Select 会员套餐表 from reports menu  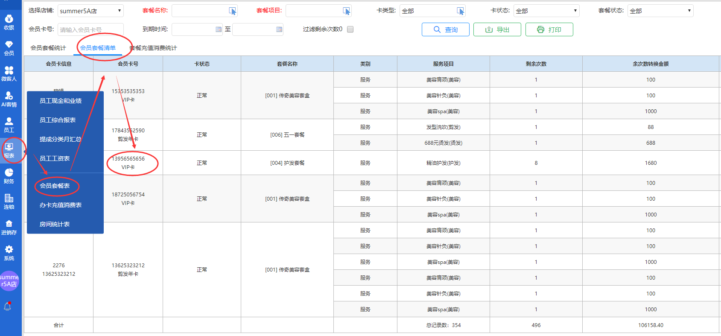click(x=55, y=186)
